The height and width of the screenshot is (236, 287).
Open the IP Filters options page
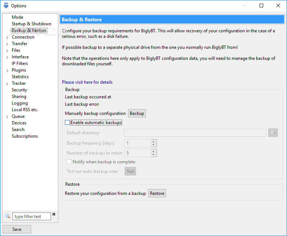coord(20,63)
